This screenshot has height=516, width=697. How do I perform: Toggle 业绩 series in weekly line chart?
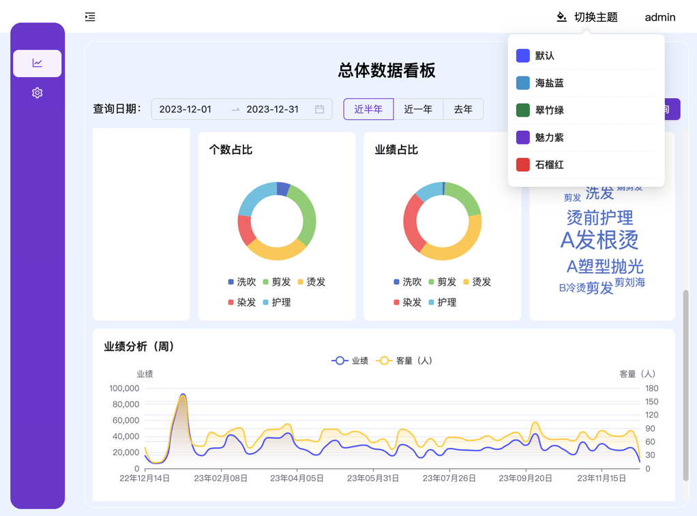click(350, 361)
